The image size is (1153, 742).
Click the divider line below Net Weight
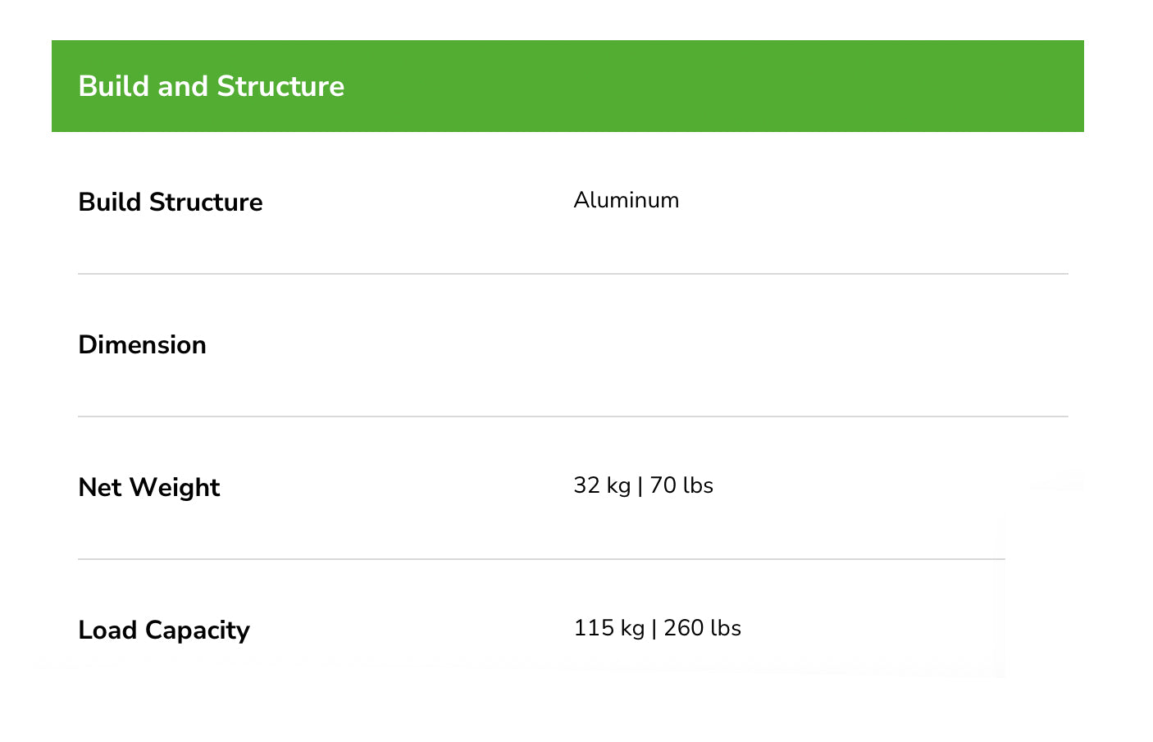[x=541, y=559]
